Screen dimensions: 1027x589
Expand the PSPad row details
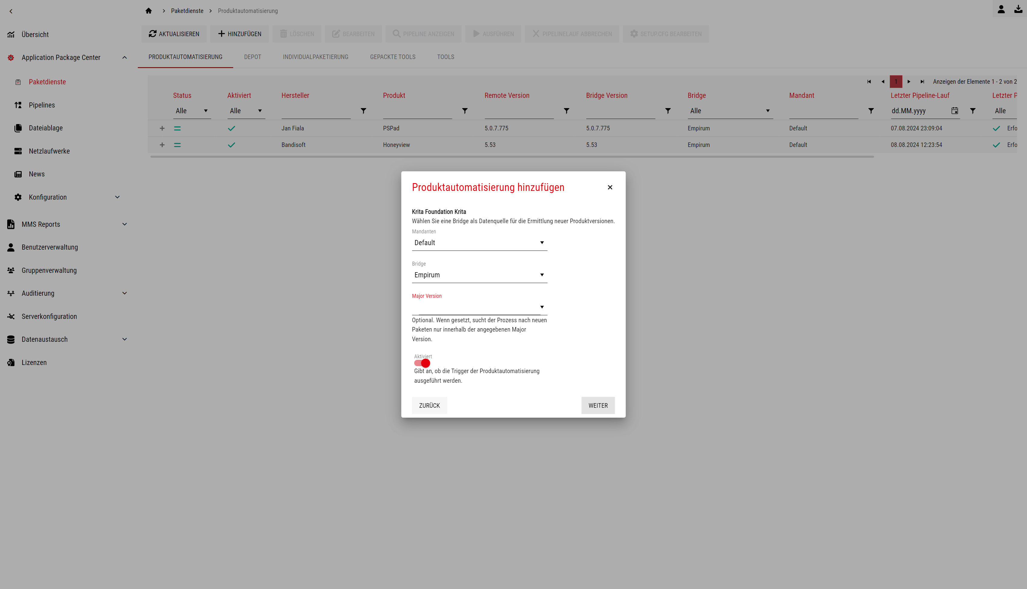coord(162,128)
